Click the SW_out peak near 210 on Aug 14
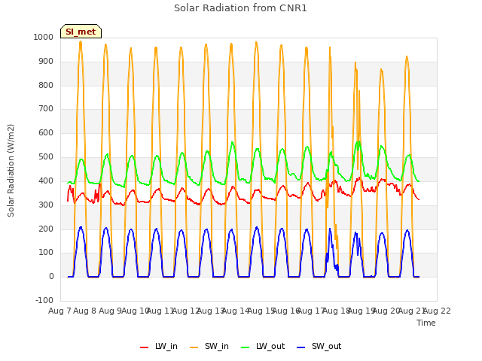The image size is (482, 361). (257, 227)
